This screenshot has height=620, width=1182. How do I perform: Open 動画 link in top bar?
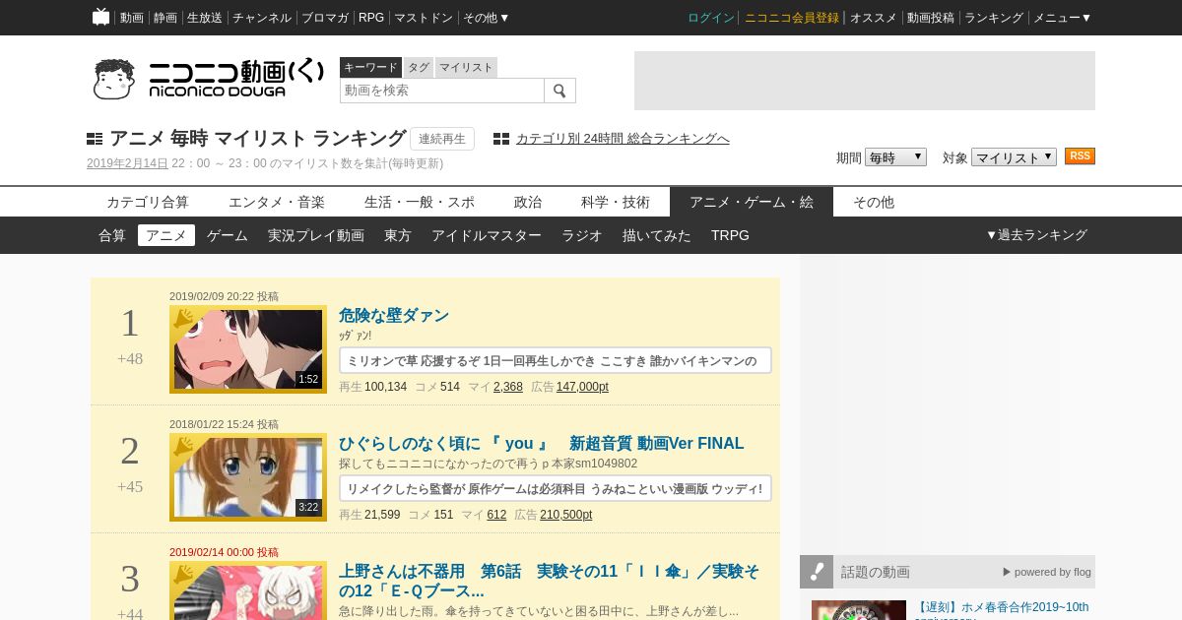pyautogui.click(x=132, y=18)
